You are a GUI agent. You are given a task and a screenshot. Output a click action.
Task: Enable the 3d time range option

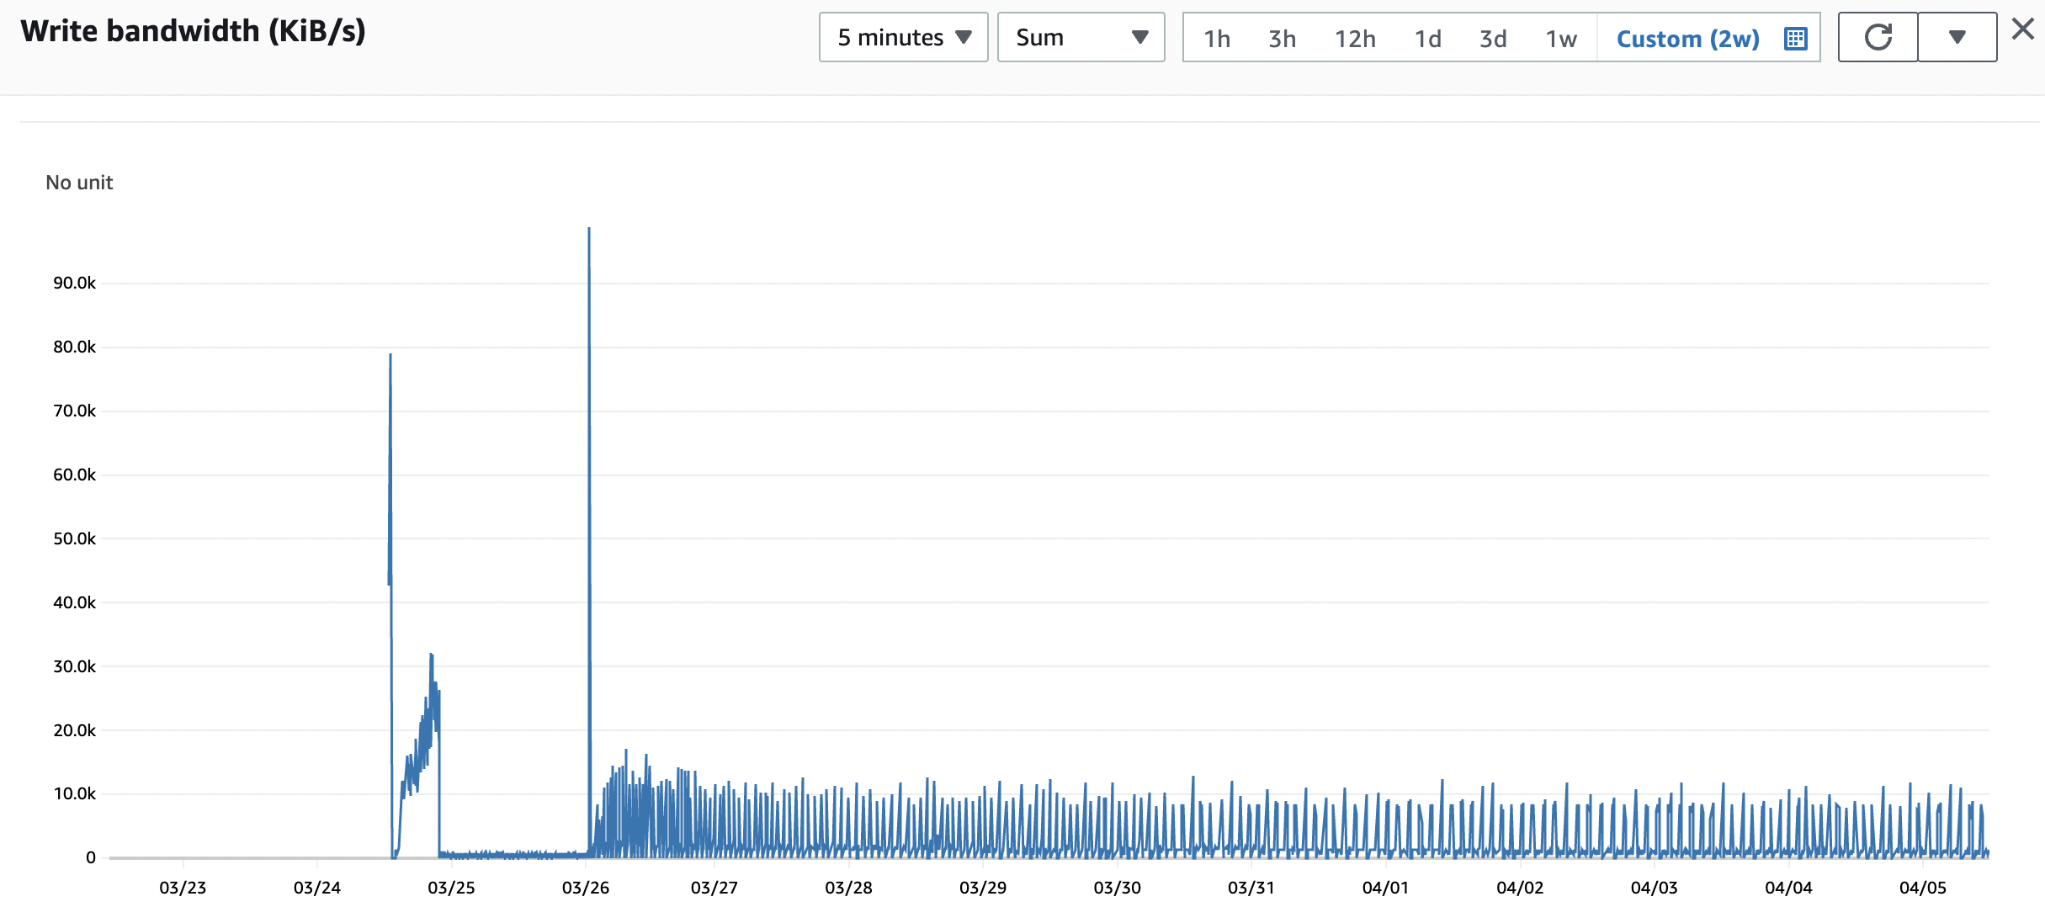1492,37
